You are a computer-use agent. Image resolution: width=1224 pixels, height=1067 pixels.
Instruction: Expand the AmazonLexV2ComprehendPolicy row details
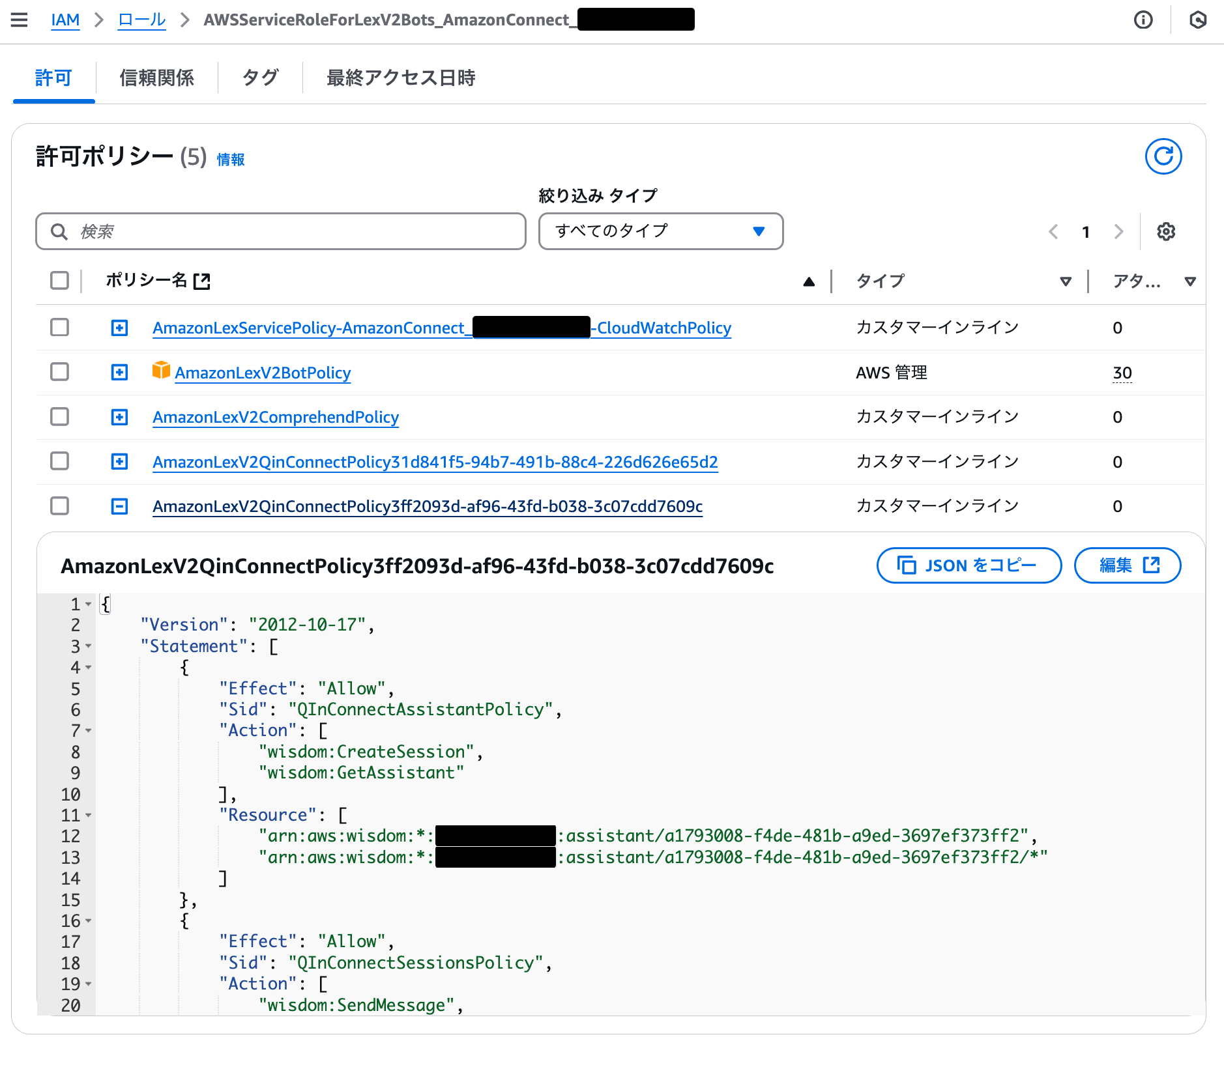pos(119,417)
